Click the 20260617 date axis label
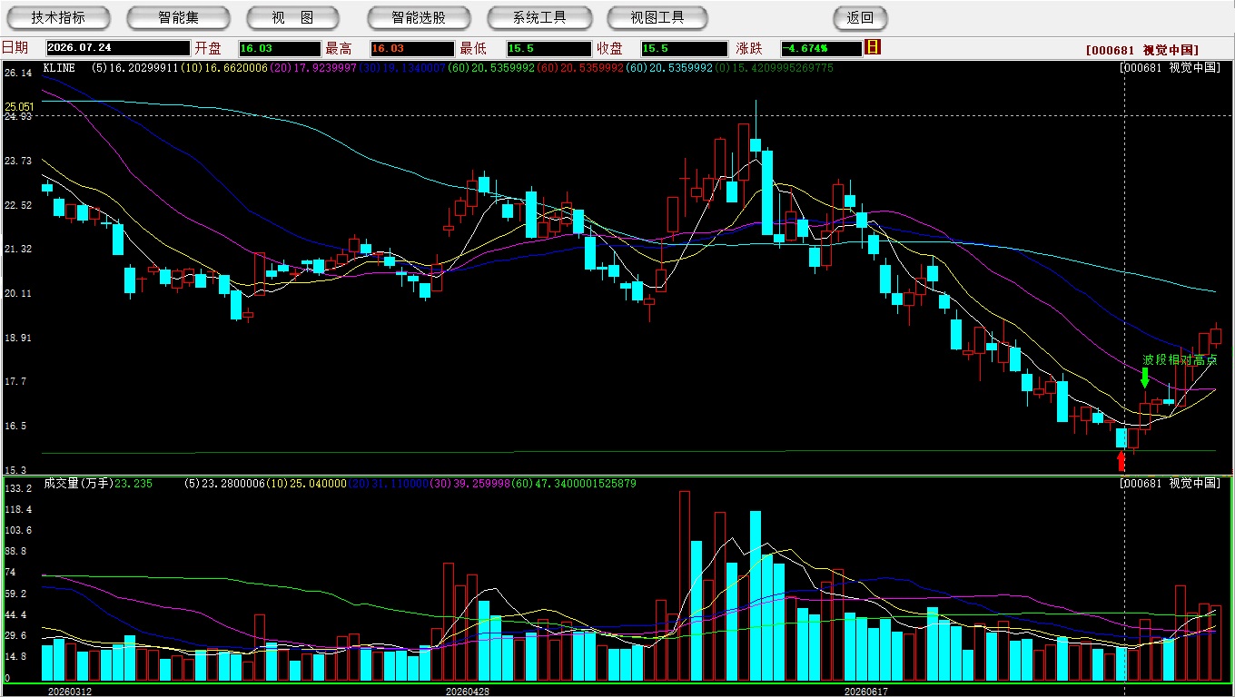The width and height of the screenshot is (1235, 697). point(865,692)
